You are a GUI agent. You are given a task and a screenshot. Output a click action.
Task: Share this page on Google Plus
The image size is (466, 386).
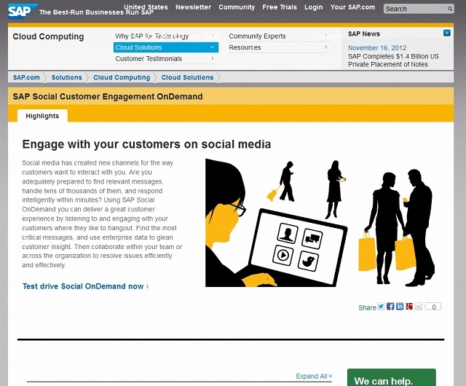tap(409, 307)
